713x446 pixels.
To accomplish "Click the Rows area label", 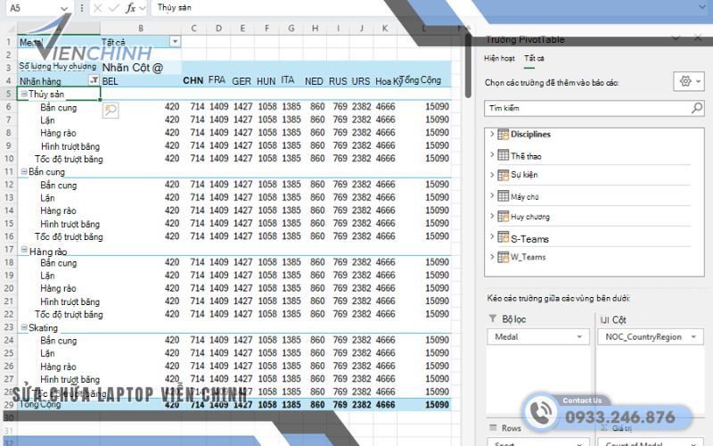I will [x=511, y=428].
